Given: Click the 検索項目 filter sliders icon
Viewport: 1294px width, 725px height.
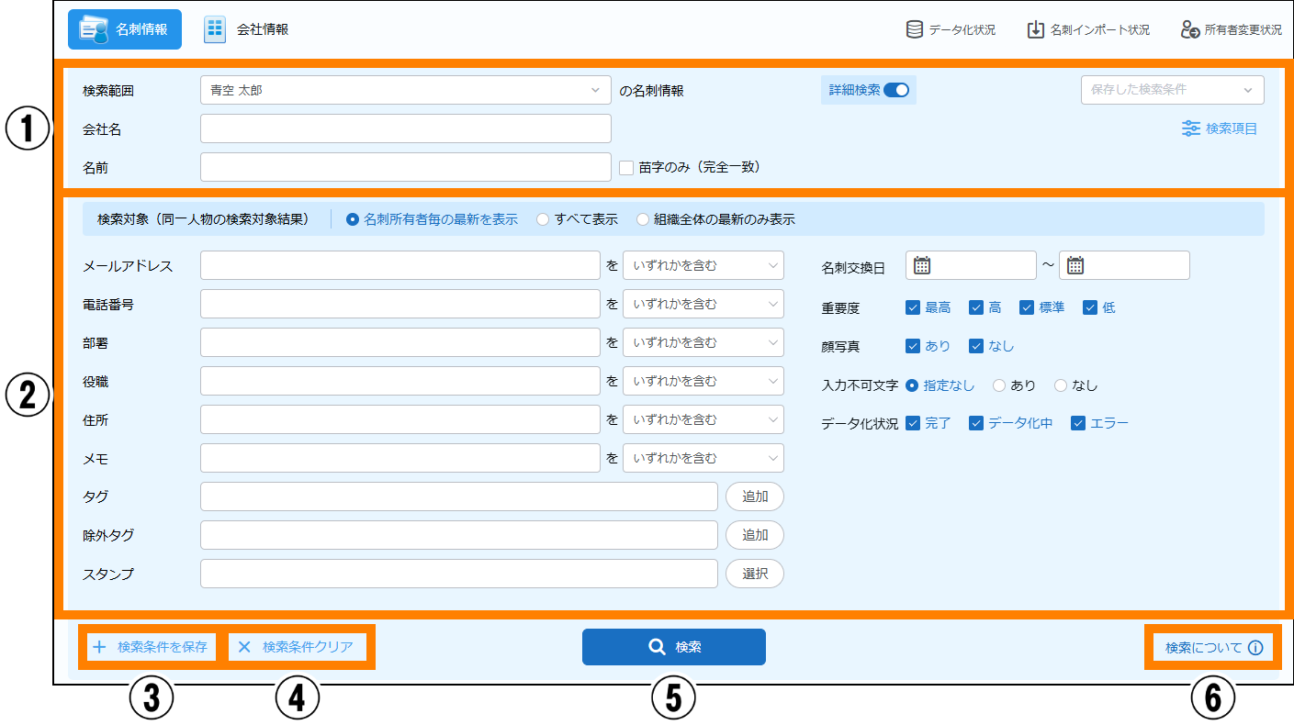Looking at the screenshot, I should click(x=1191, y=128).
